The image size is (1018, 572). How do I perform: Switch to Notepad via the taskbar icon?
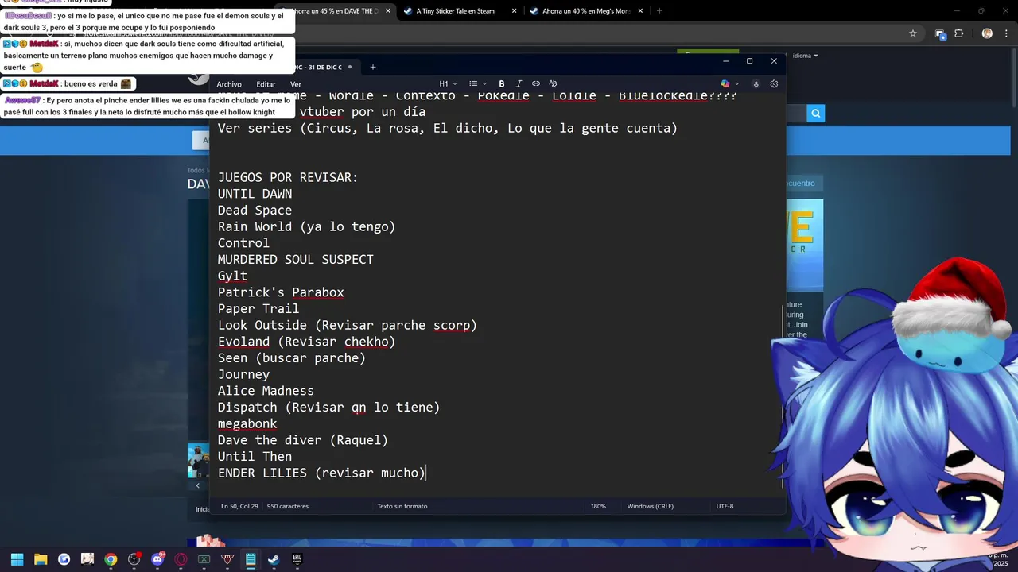click(x=251, y=559)
